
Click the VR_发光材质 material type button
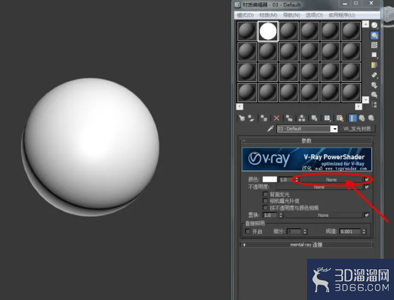pyautogui.click(x=357, y=129)
